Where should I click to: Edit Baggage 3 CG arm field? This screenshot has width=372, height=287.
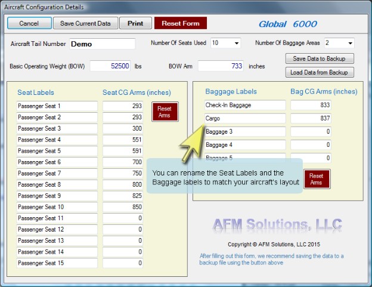(311, 131)
